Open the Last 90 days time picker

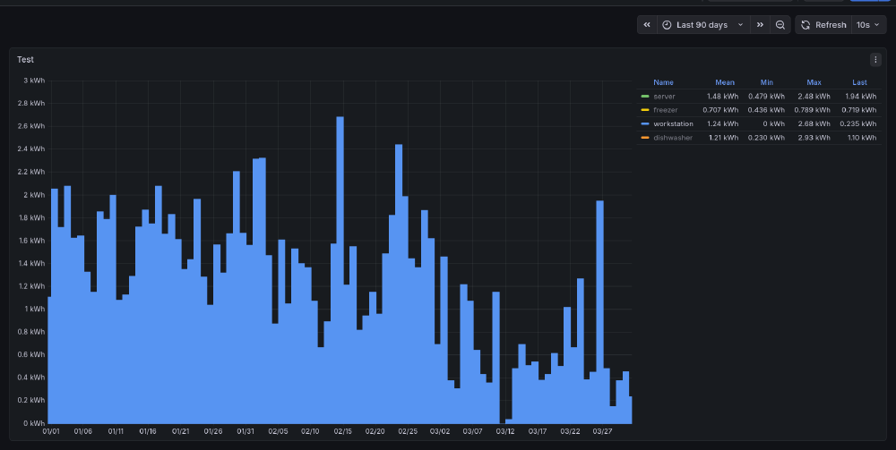pyautogui.click(x=703, y=25)
